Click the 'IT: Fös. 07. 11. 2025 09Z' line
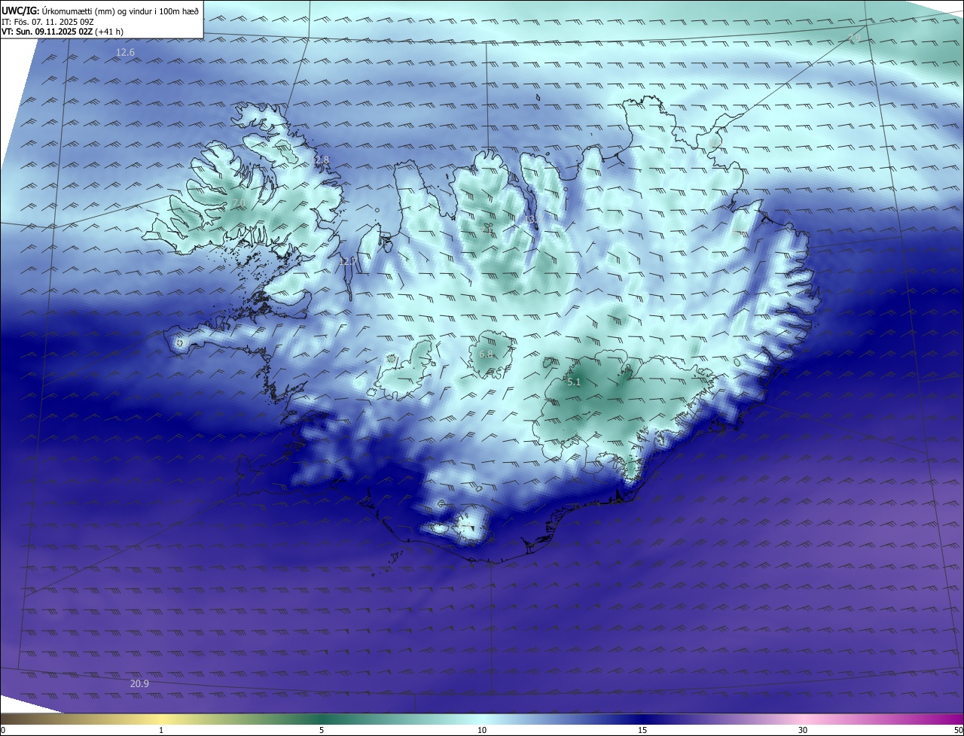964x736 pixels. coord(47,21)
